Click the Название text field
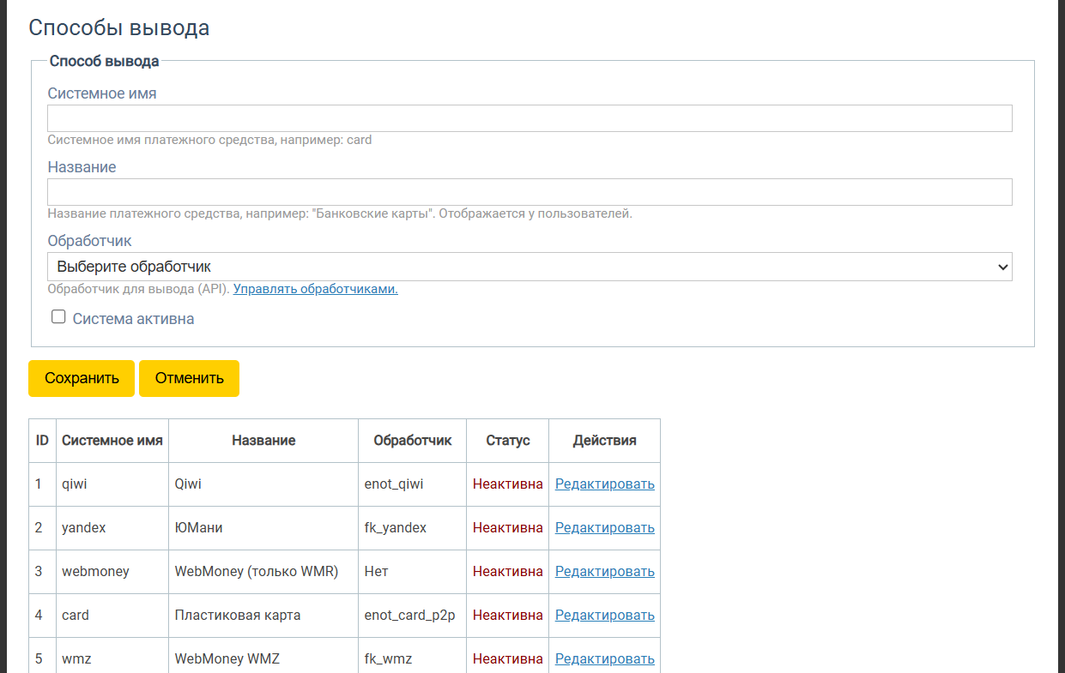The height and width of the screenshot is (673, 1065). click(x=529, y=192)
